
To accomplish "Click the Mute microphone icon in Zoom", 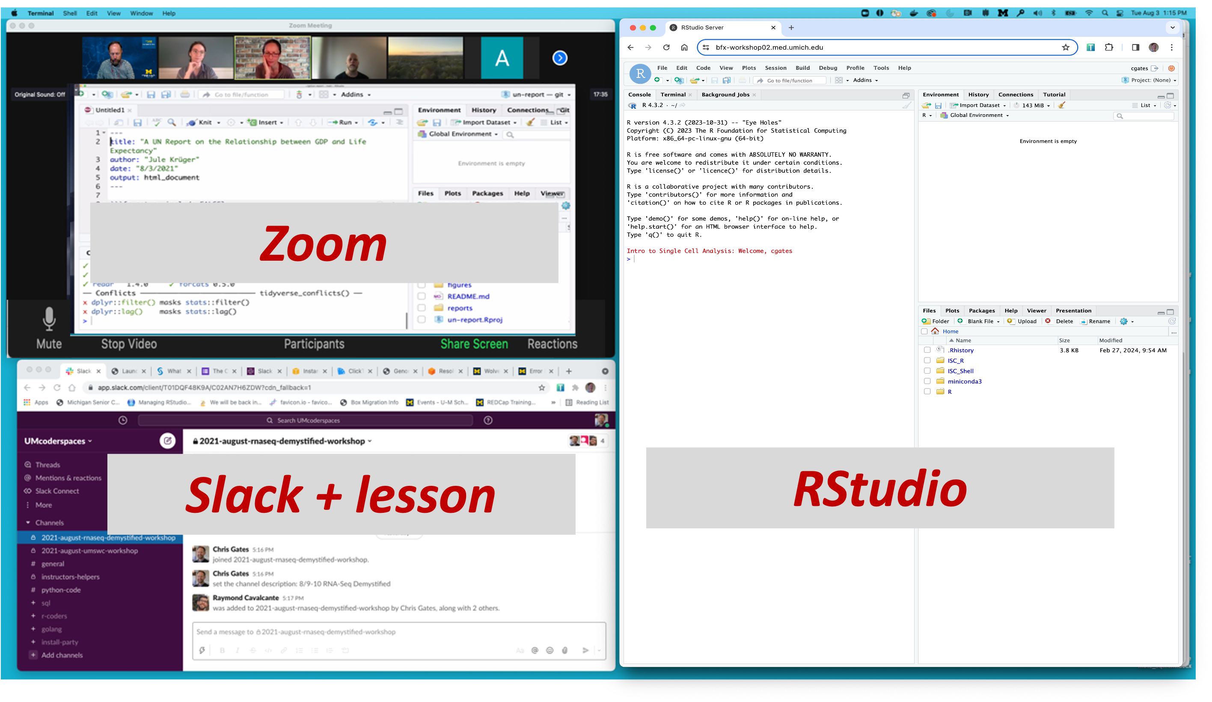I will point(49,319).
